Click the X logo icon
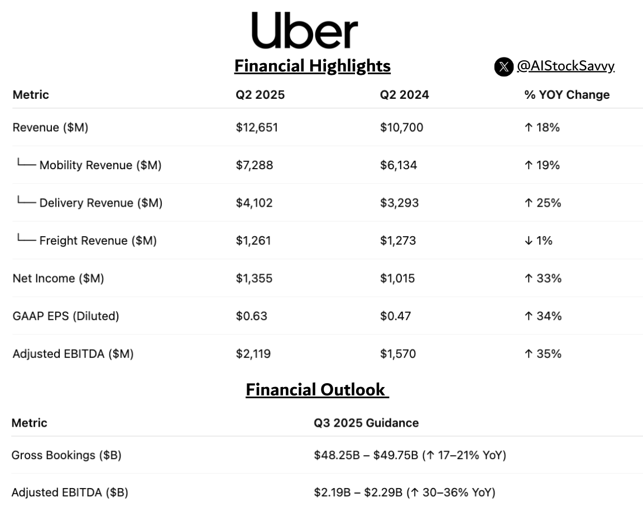The height and width of the screenshot is (516, 643). tap(503, 66)
